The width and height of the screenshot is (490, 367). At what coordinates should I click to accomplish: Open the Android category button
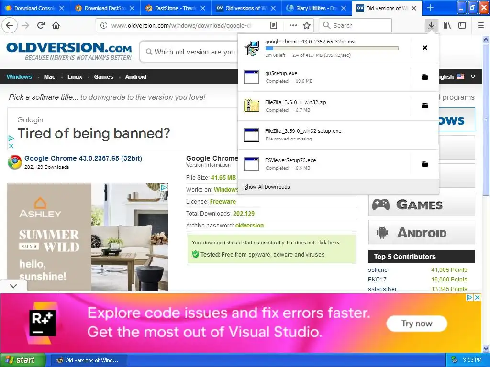pyautogui.click(x=422, y=232)
